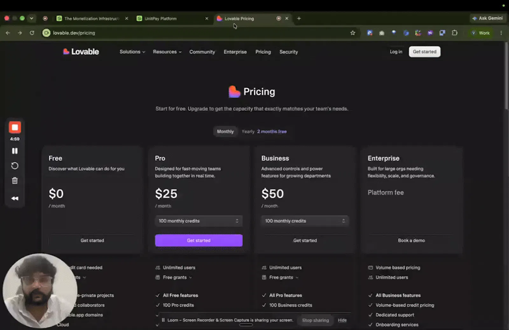Open the Work profile button
Image resolution: width=509 pixels, height=330 pixels.
click(481, 33)
